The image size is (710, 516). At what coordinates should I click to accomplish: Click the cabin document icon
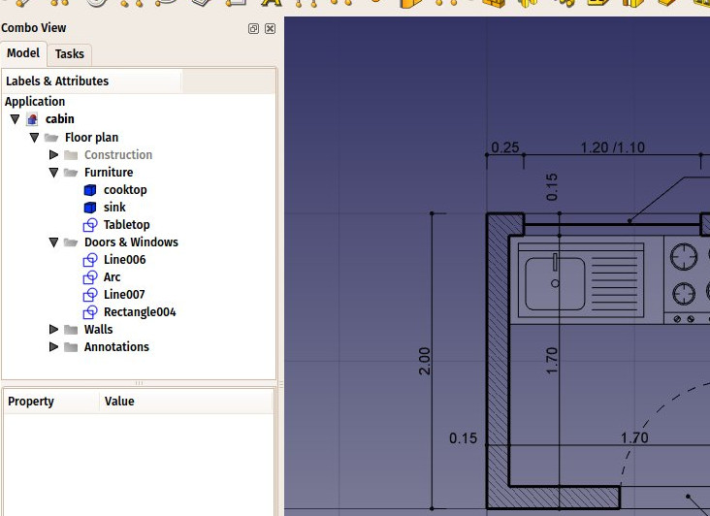click(x=32, y=119)
